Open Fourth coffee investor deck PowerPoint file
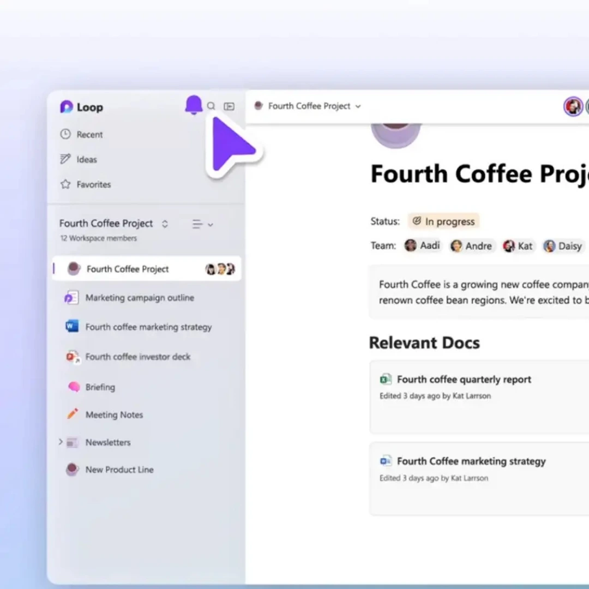 (137, 357)
